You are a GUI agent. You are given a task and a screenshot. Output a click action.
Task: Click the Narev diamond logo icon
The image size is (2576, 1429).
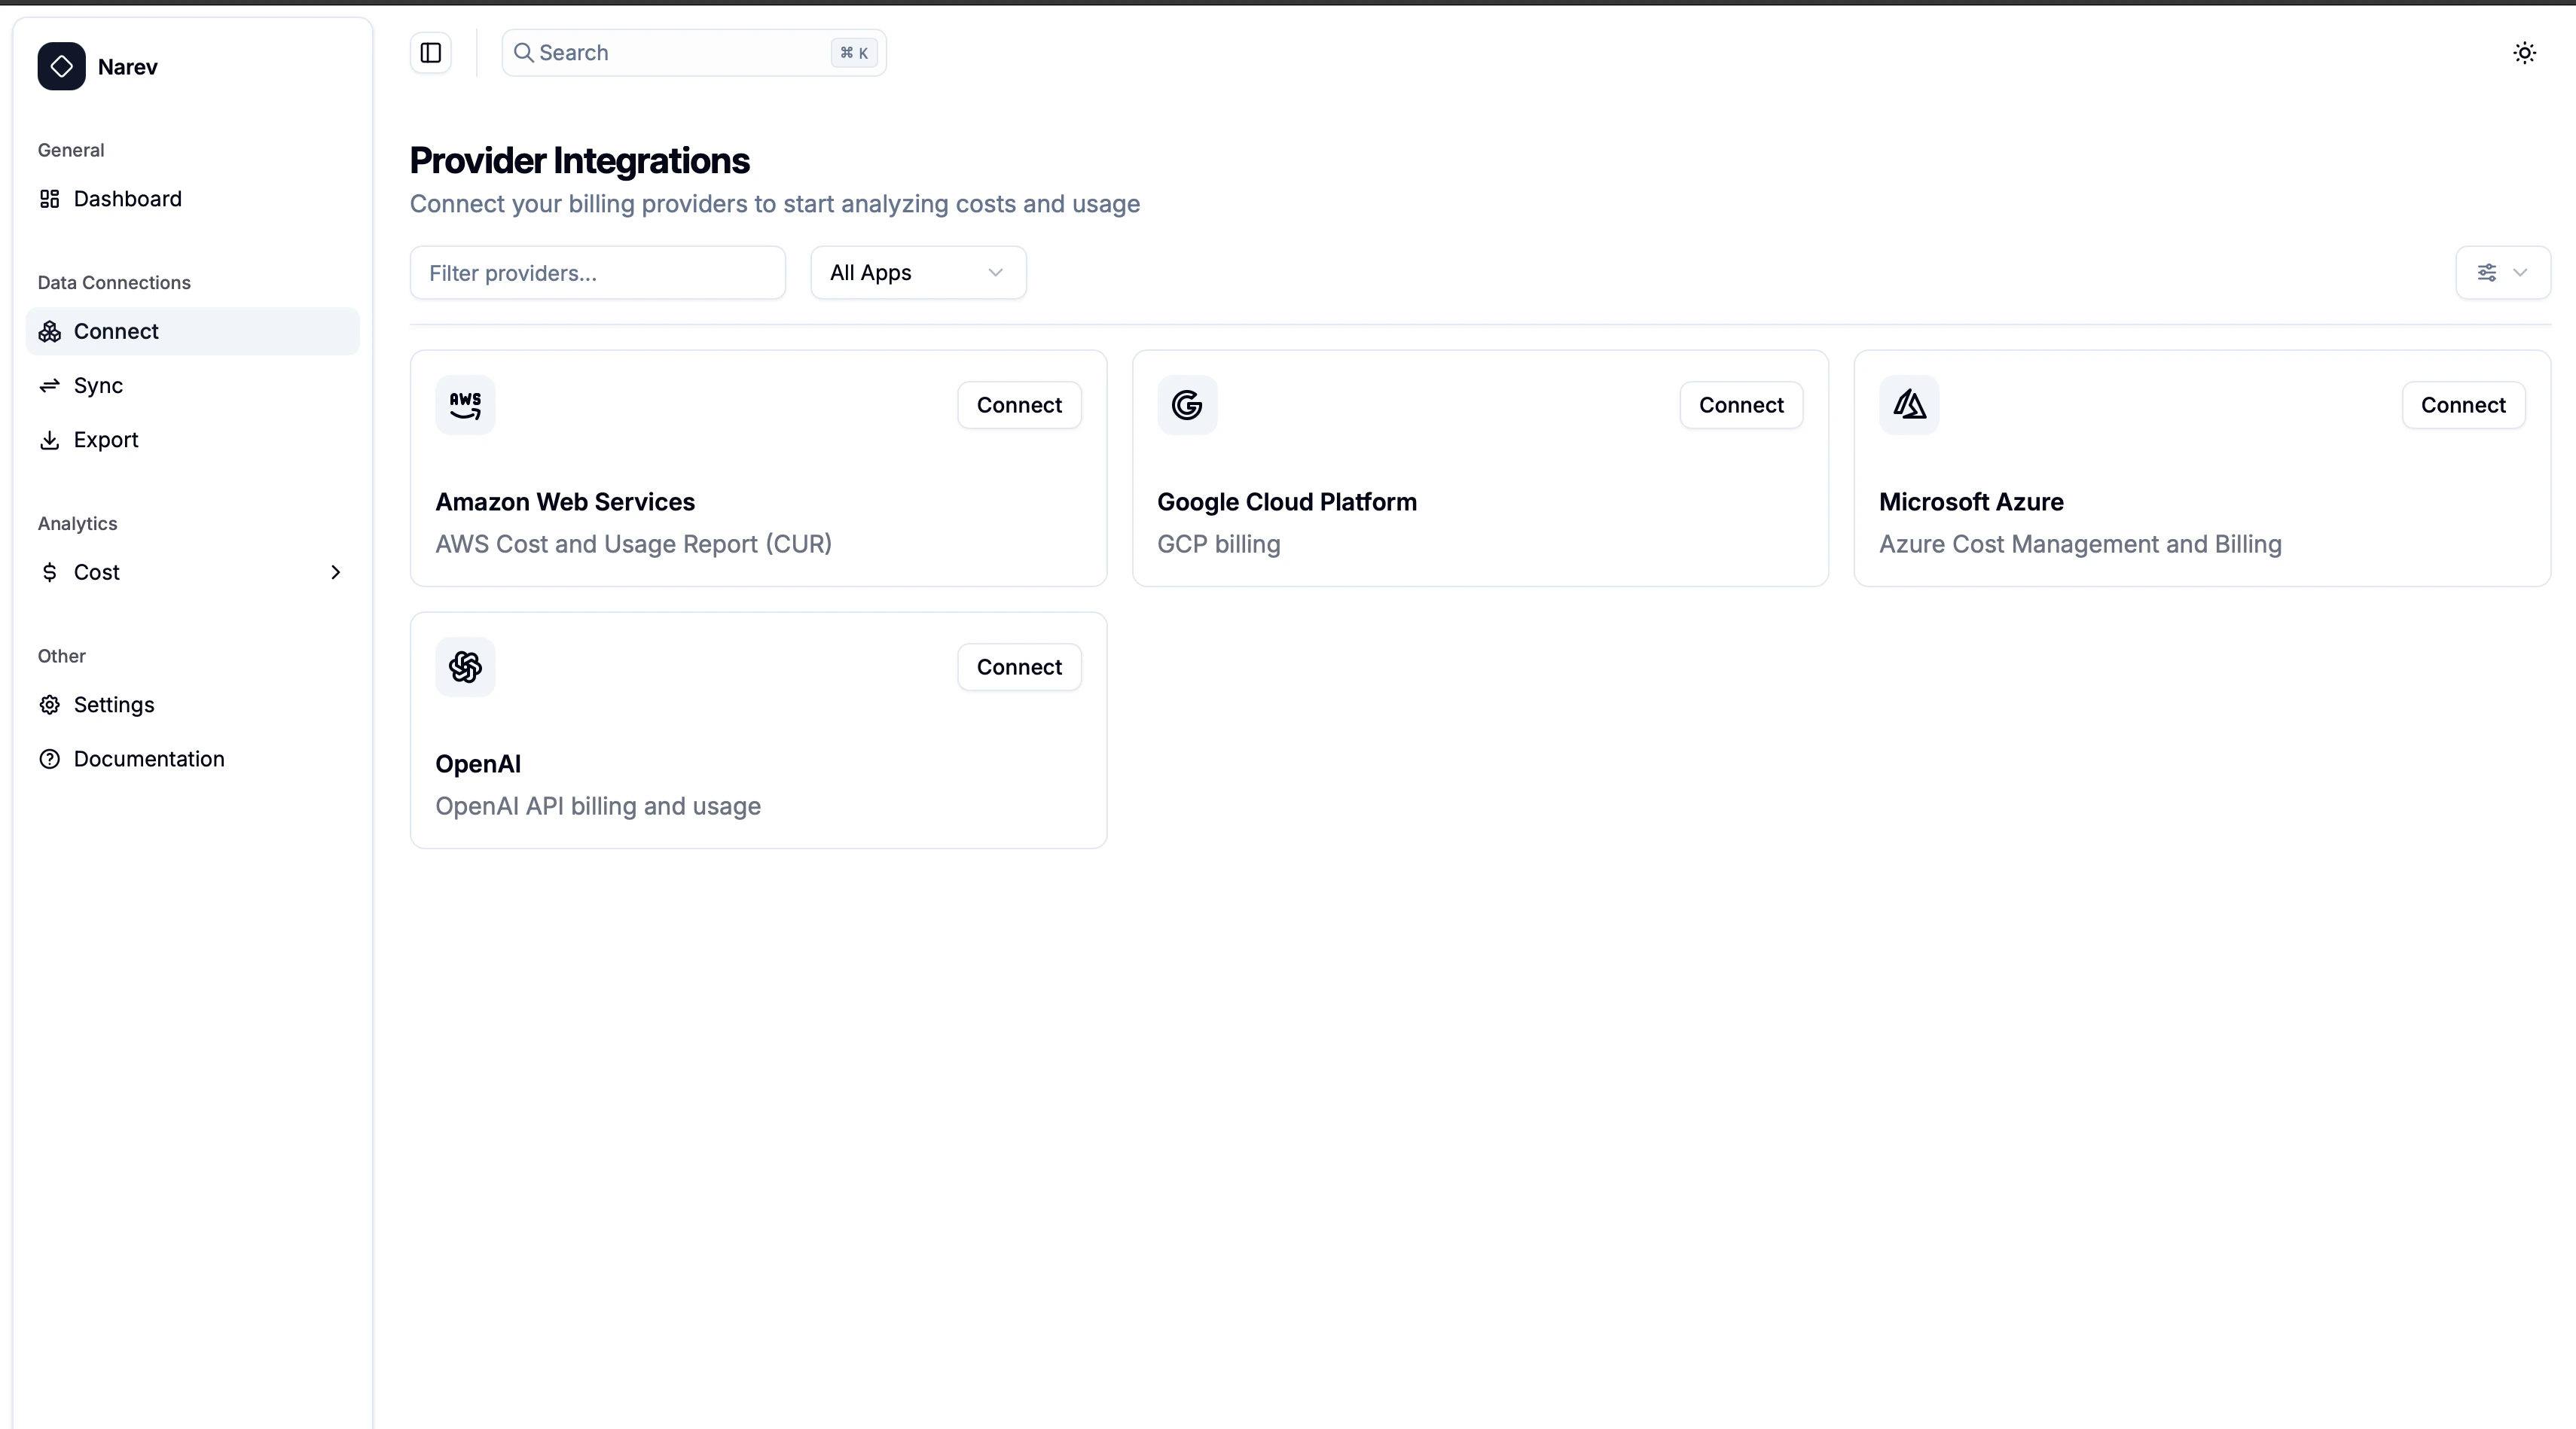click(60, 67)
